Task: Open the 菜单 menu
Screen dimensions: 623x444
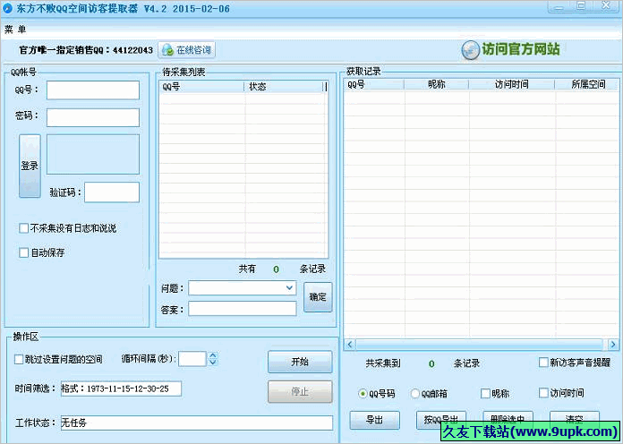Action: click(x=15, y=30)
